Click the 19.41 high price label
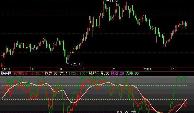This screenshot has height=113, width=194. tap(114, 1)
